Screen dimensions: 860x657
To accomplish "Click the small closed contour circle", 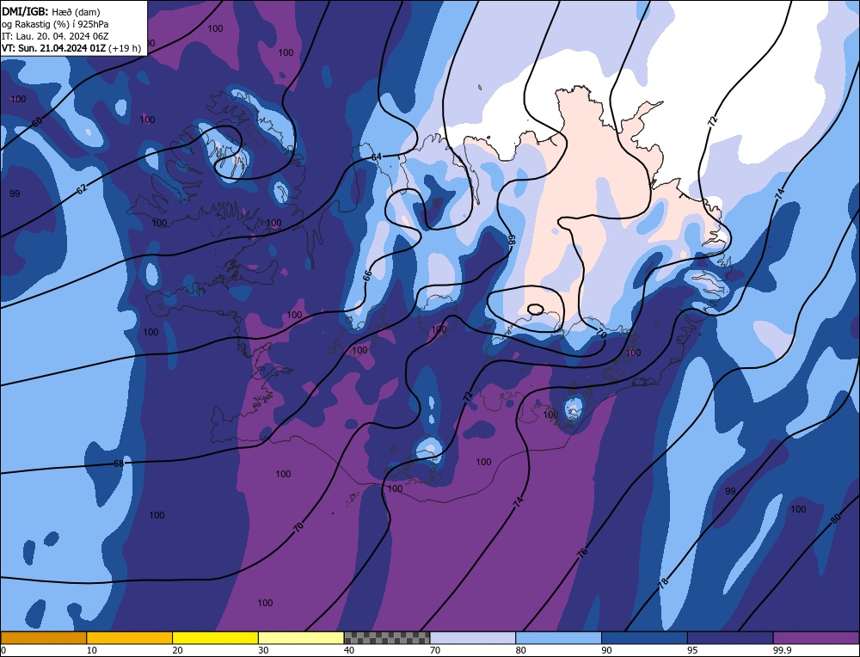I will click(535, 310).
